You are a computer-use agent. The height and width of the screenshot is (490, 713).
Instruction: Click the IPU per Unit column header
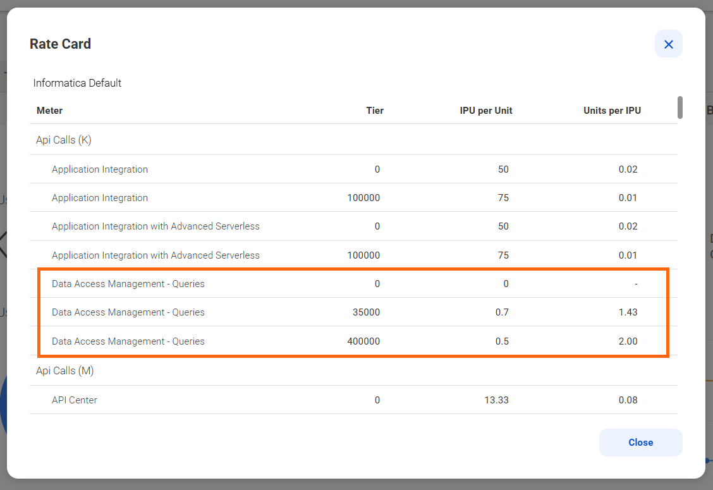click(x=485, y=111)
